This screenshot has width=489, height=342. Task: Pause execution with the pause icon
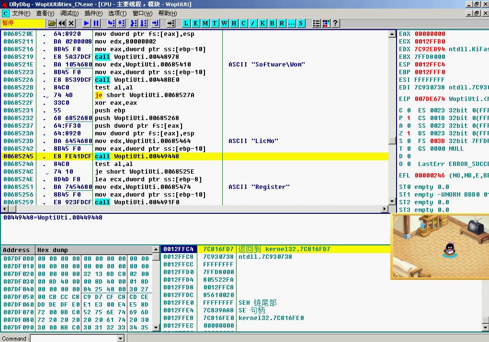96,23
